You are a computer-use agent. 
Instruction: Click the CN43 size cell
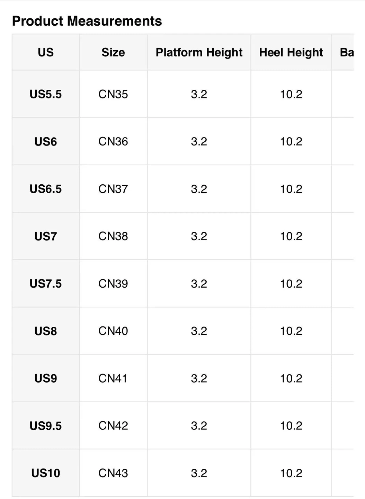(x=113, y=473)
